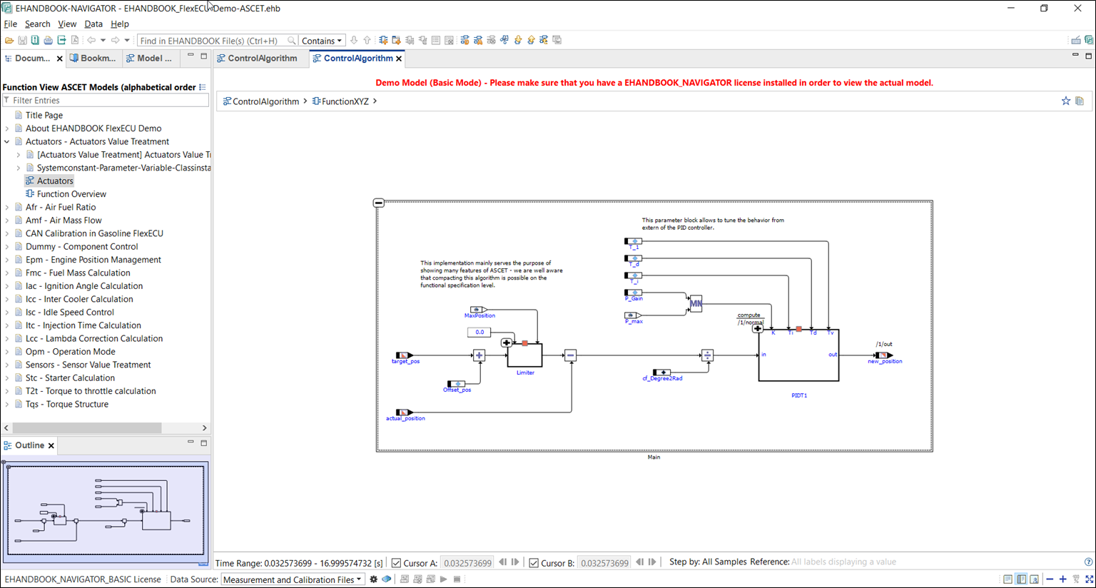Zoom in using the plus icon

point(1062,579)
